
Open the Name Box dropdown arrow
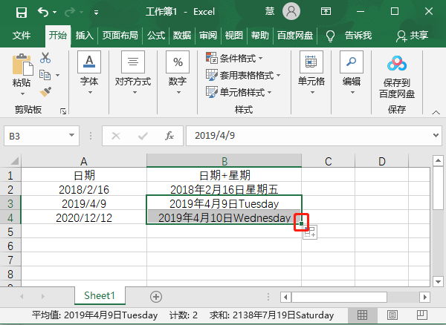(71, 136)
